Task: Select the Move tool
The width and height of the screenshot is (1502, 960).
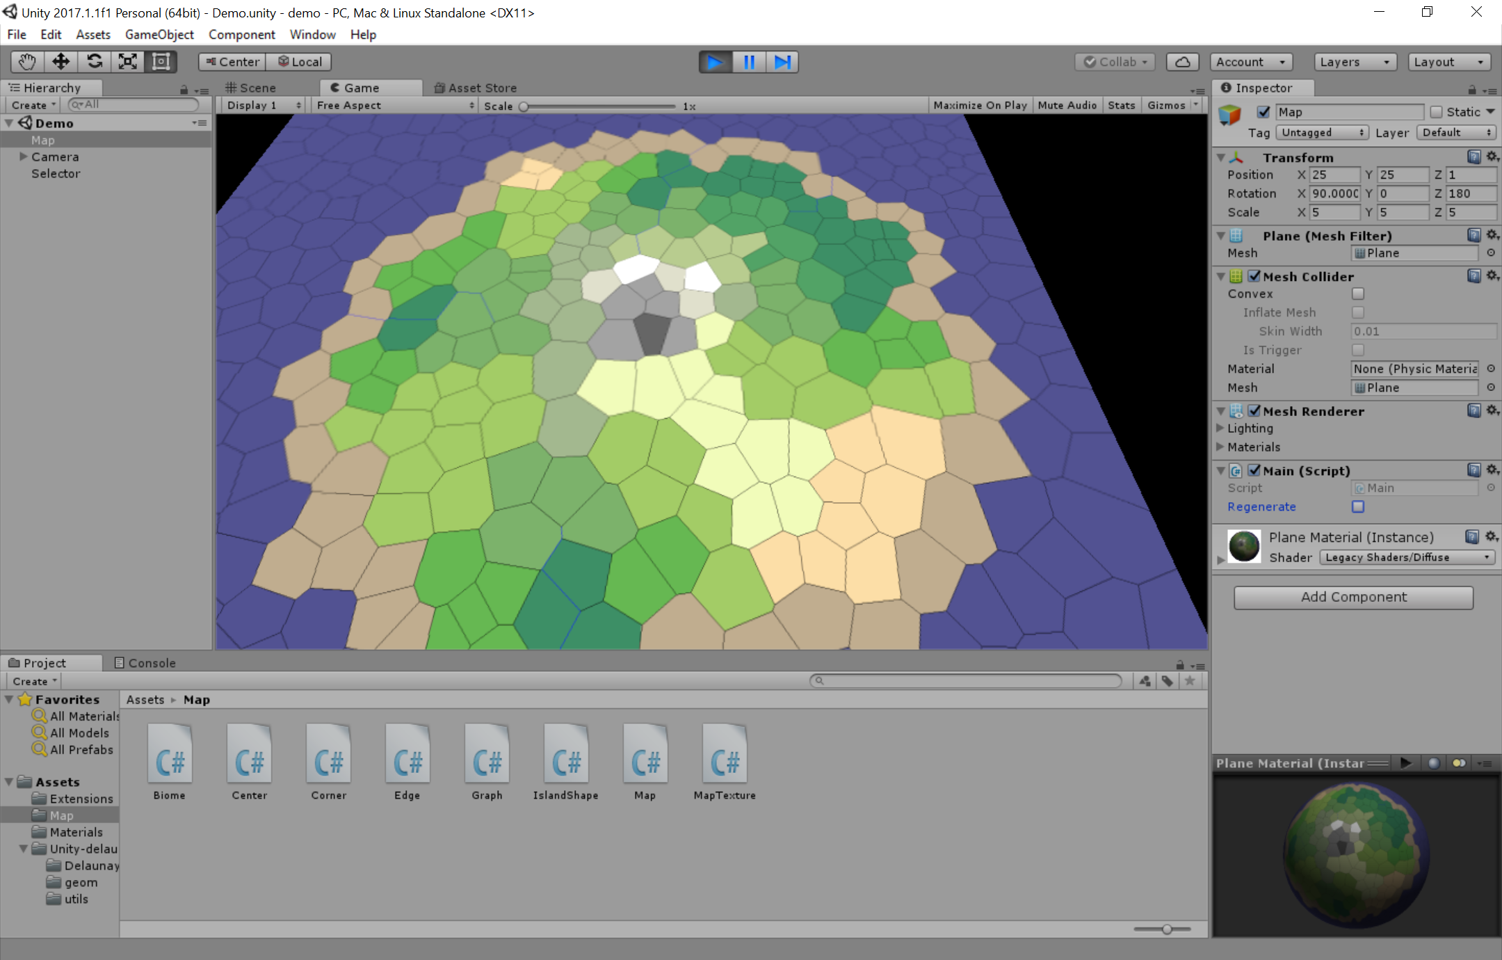Action: tap(60, 62)
